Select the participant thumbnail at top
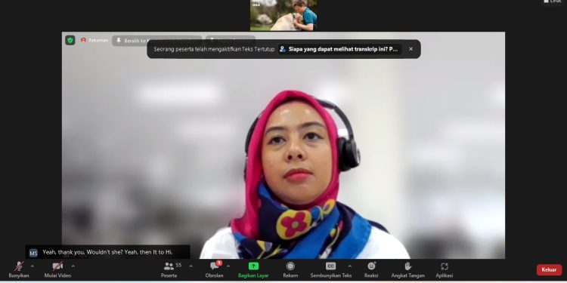This screenshot has height=283, width=567. pos(283,15)
